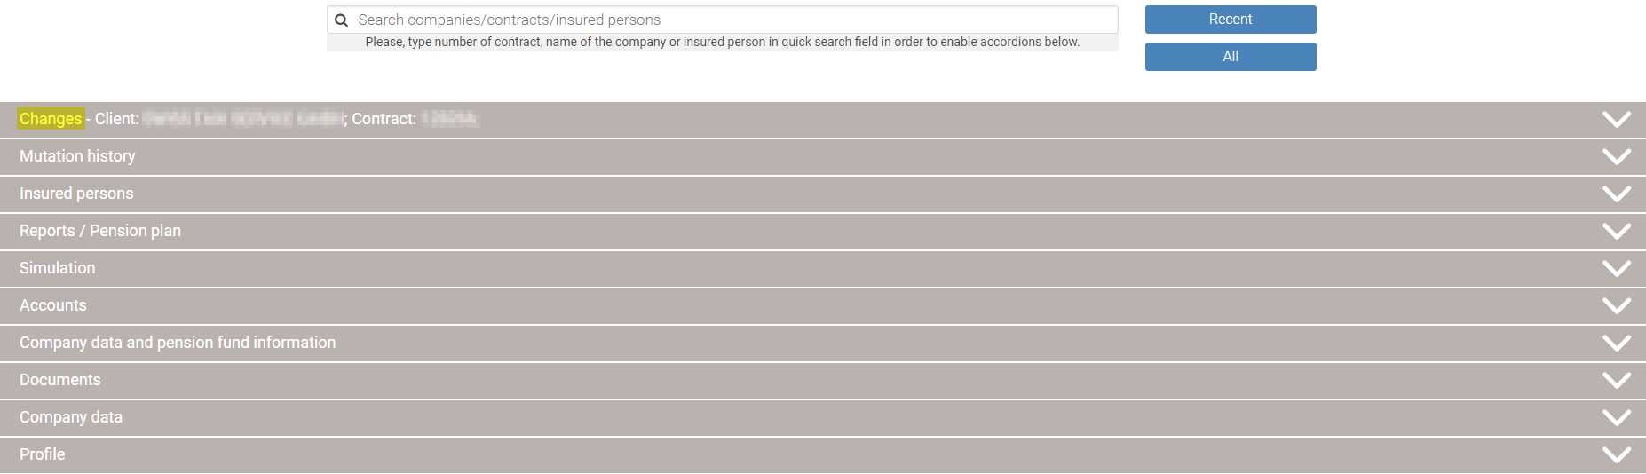Expand Profile section chevron
Viewport: 1646px width, 474px height.
[1616, 454]
